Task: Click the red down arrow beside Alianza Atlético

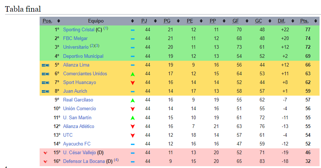Action: pos(133,127)
